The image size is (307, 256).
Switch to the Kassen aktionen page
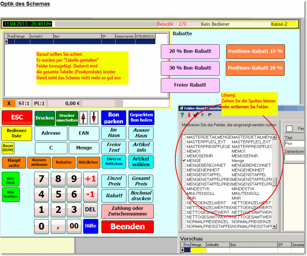point(39,162)
